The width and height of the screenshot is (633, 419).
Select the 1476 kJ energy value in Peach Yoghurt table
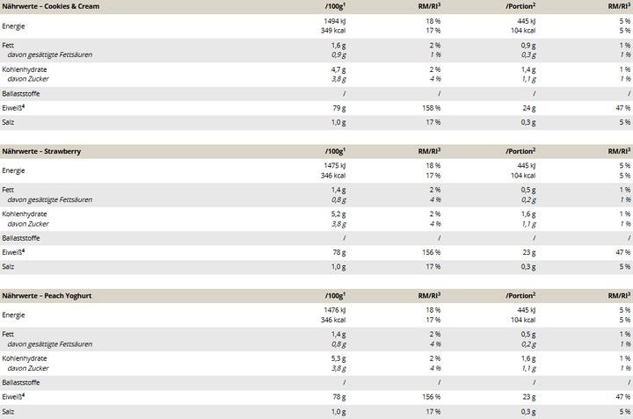coord(335,310)
